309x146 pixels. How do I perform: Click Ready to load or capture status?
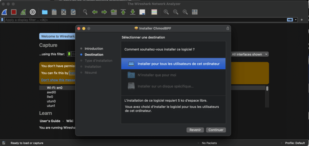coord(27,143)
